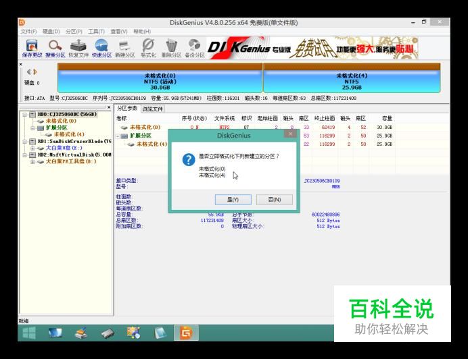Select 未格式化(0) in the left disk tree
Screen dimensions: 468x359
coord(61,121)
